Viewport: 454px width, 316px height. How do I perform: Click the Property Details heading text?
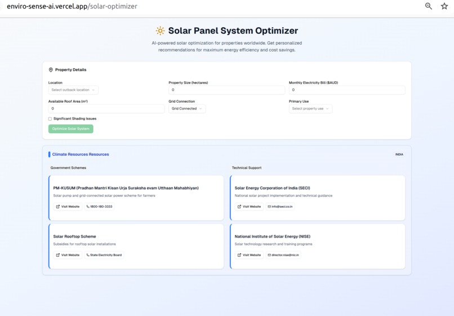tap(70, 70)
